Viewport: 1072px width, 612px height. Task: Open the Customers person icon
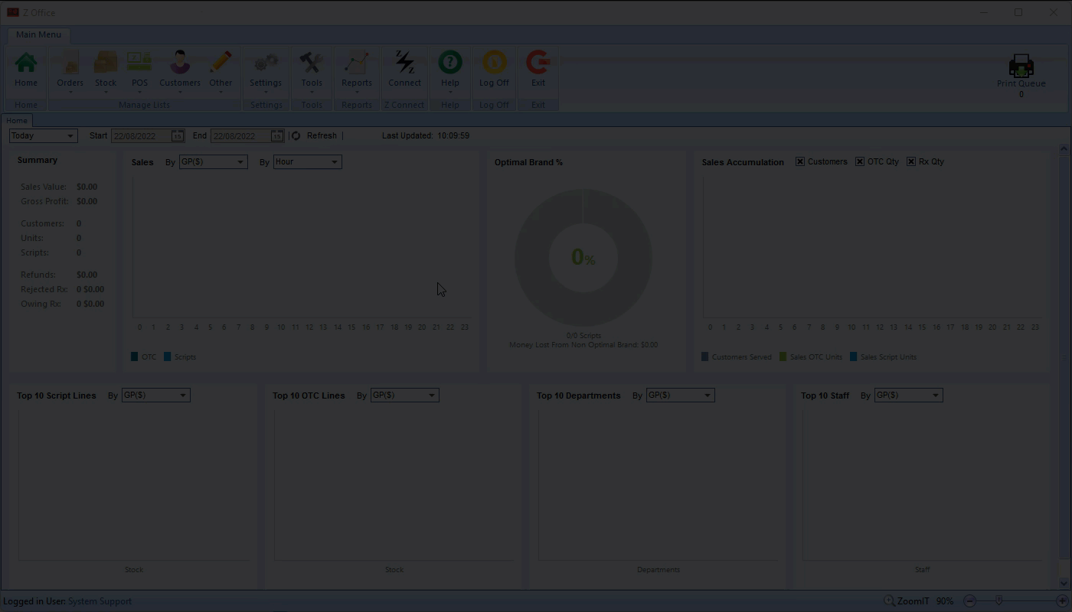[x=180, y=63]
